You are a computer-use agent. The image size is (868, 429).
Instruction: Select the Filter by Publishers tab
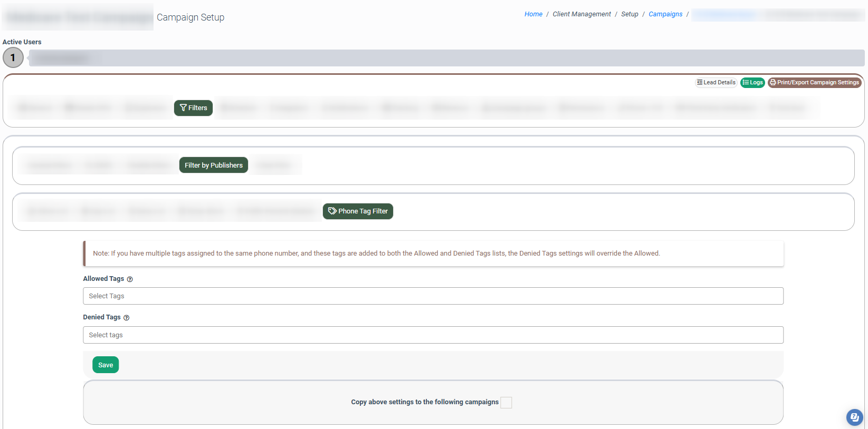[213, 165]
